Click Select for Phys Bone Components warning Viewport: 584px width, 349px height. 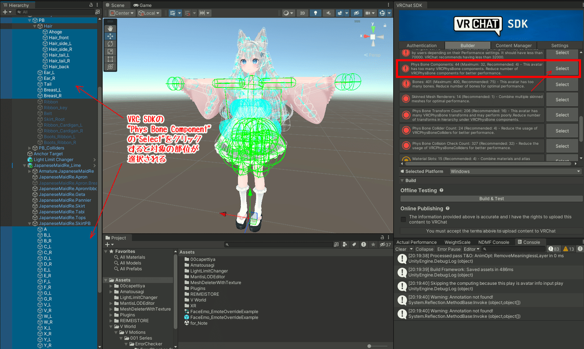tap(562, 69)
